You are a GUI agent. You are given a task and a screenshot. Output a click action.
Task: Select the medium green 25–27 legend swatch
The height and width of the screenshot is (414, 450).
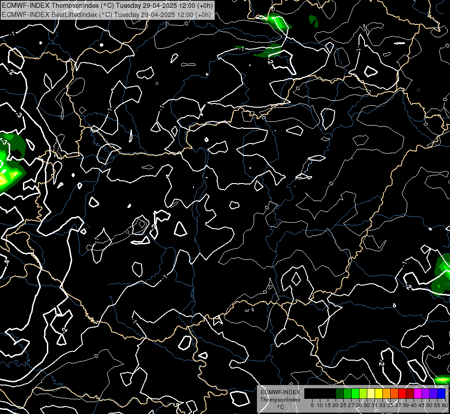point(347,393)
